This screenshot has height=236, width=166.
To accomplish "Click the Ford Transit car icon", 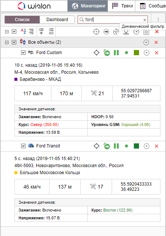I will click(x=31, y=146).
